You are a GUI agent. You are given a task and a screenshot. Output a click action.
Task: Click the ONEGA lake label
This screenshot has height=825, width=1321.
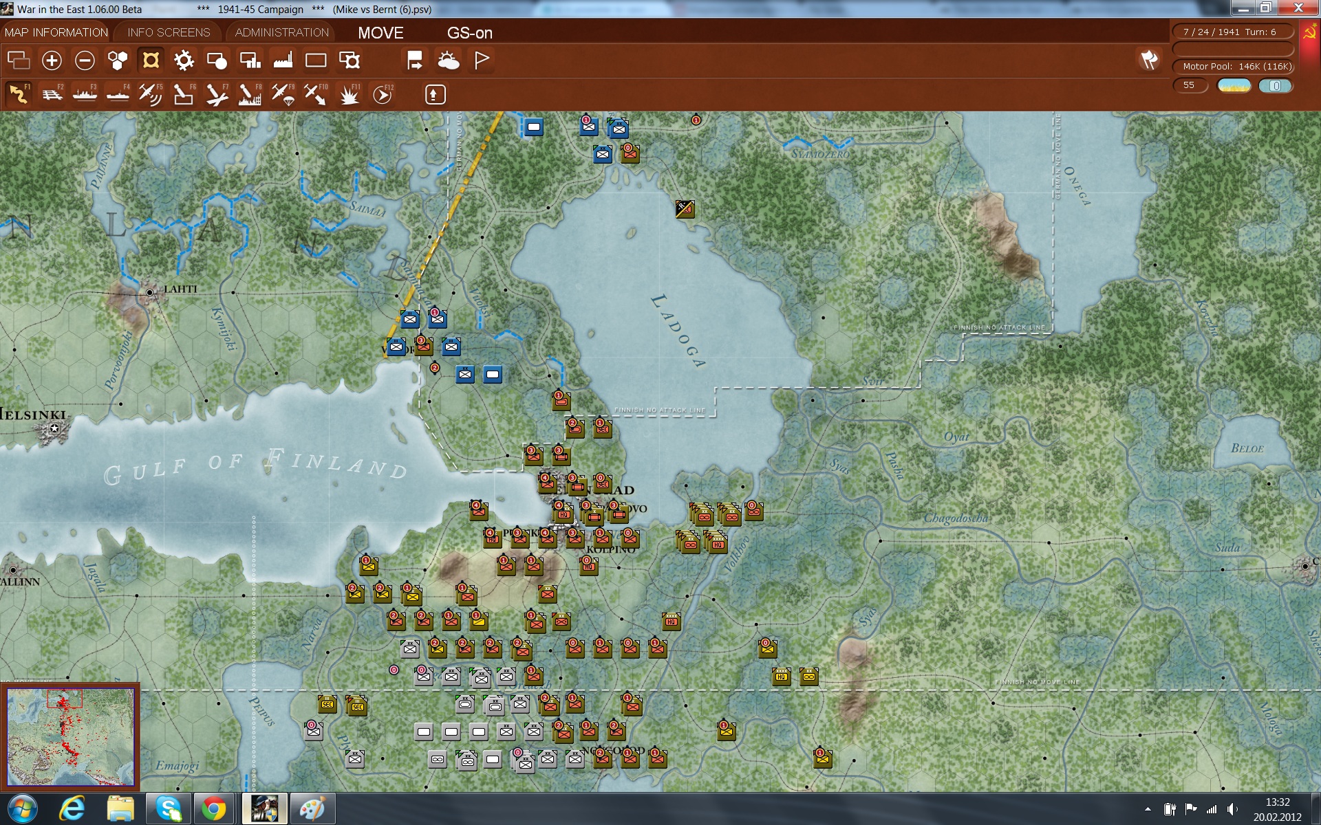pyautogui.click(x=1077, y=186)
